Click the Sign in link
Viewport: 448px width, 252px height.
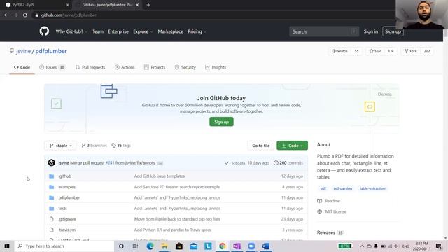pyautogui.click(x=371, y=31)
